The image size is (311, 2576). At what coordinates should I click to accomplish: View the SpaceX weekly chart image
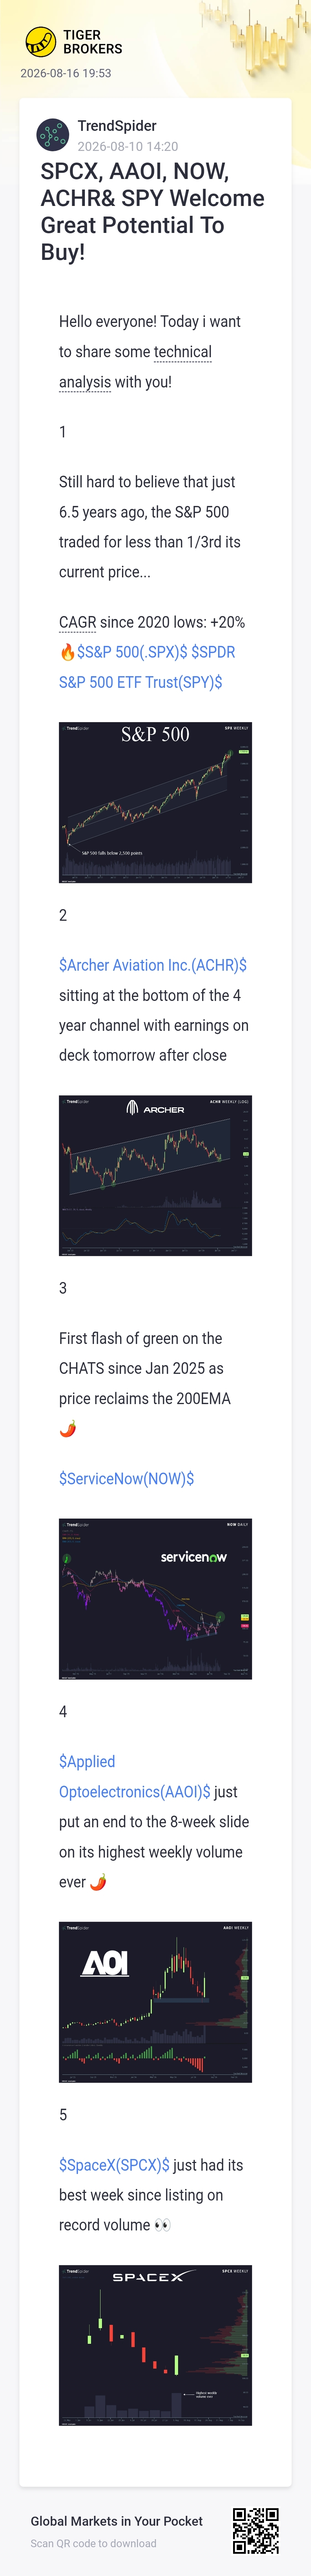pyautogui.click(x=155, y=2345)
